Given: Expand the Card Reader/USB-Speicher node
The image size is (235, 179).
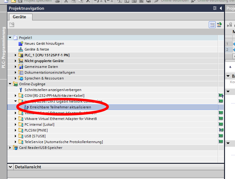Looking at the screenshot, I should 10,148.
